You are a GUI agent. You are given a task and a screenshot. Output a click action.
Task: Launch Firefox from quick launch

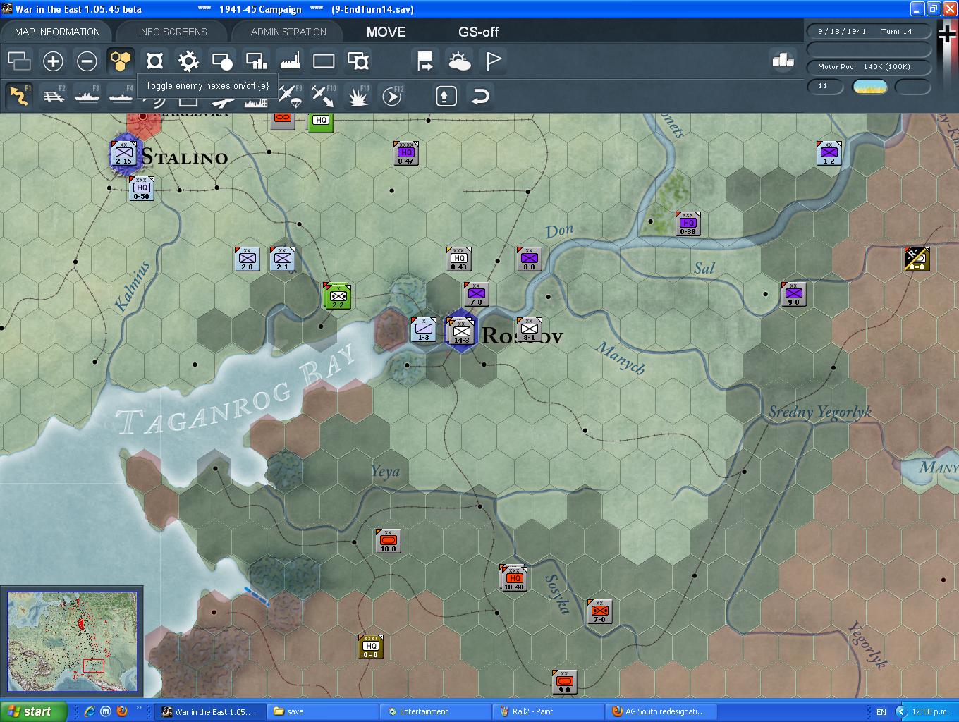tap(122, 711)
